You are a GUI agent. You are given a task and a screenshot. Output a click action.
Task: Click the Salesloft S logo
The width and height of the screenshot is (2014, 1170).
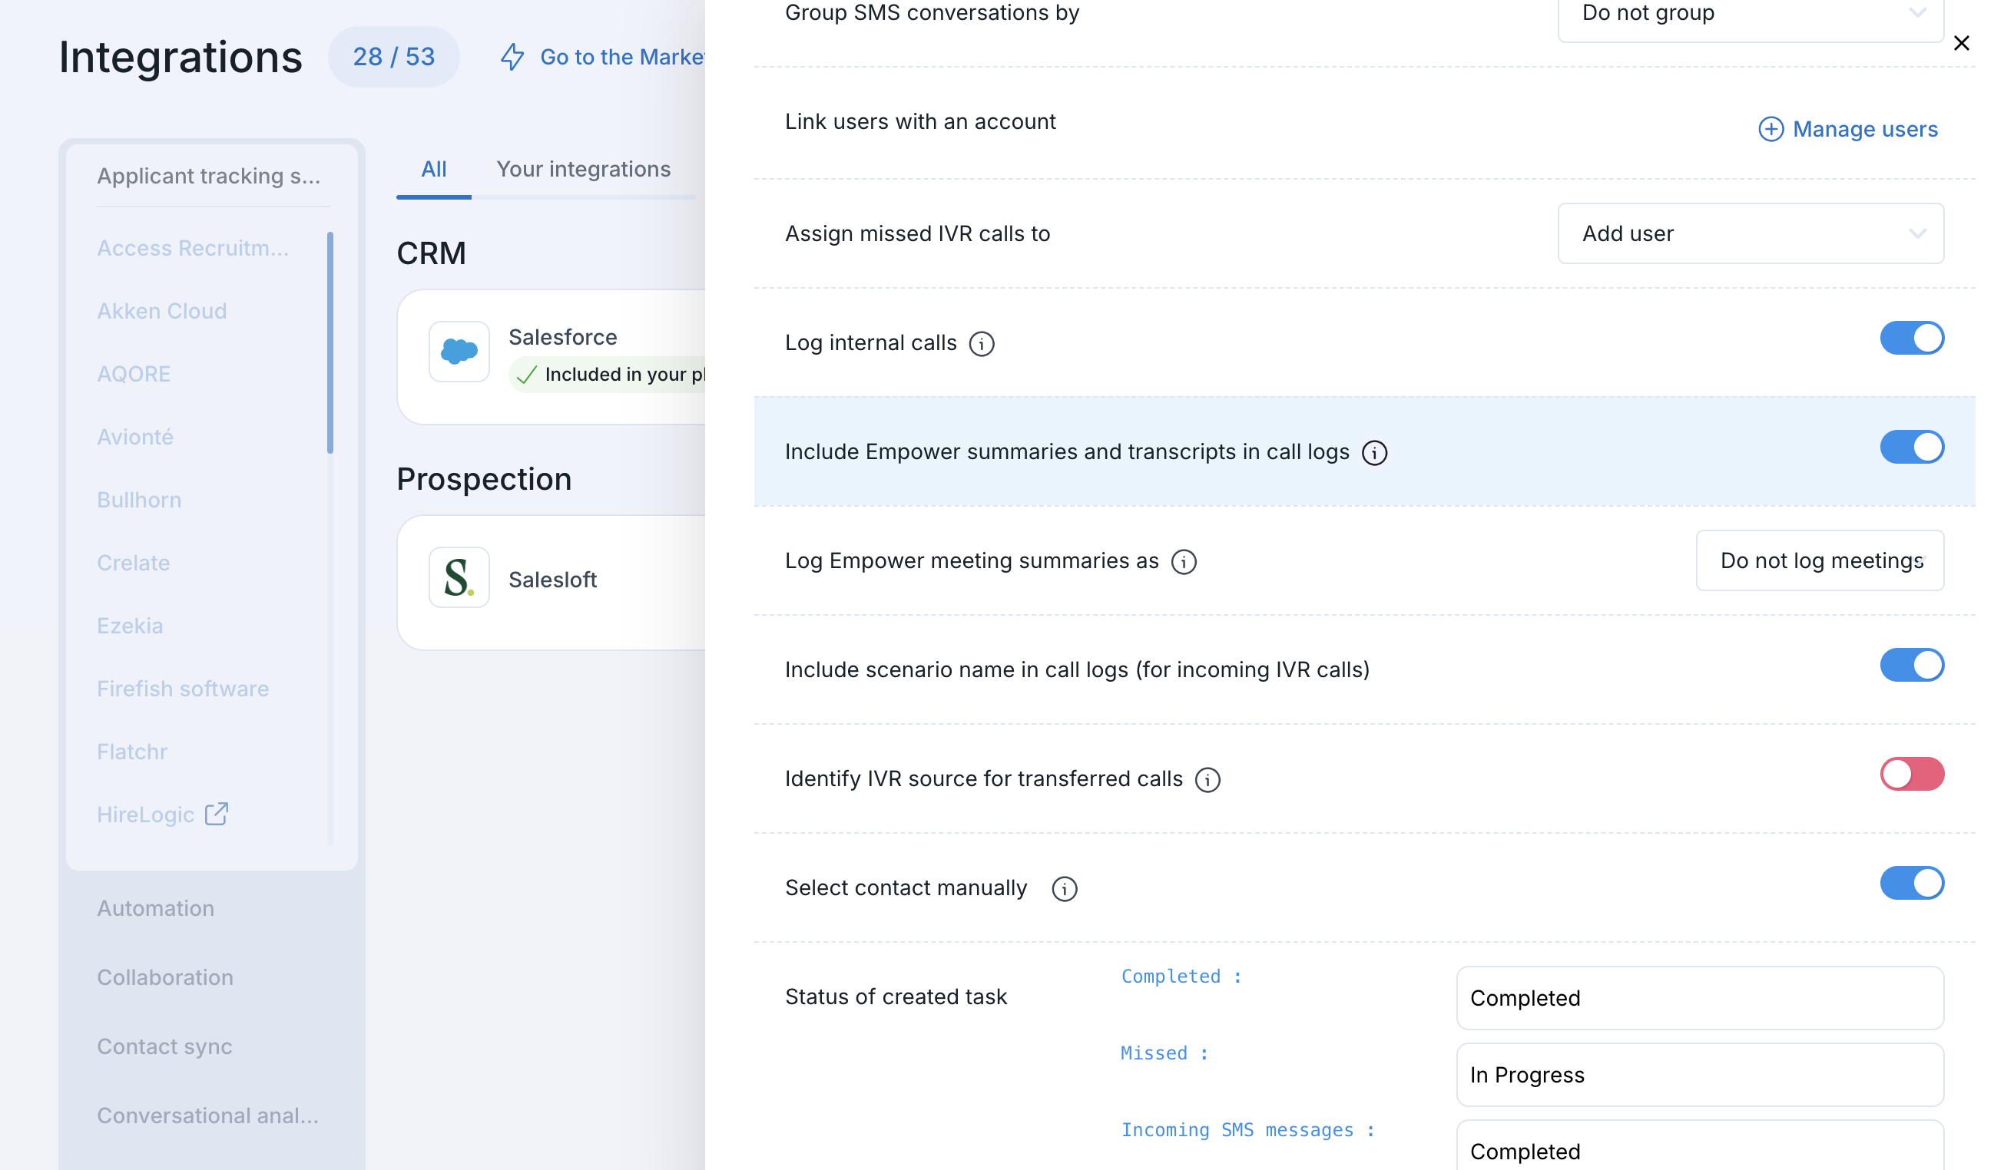point(459,577)
